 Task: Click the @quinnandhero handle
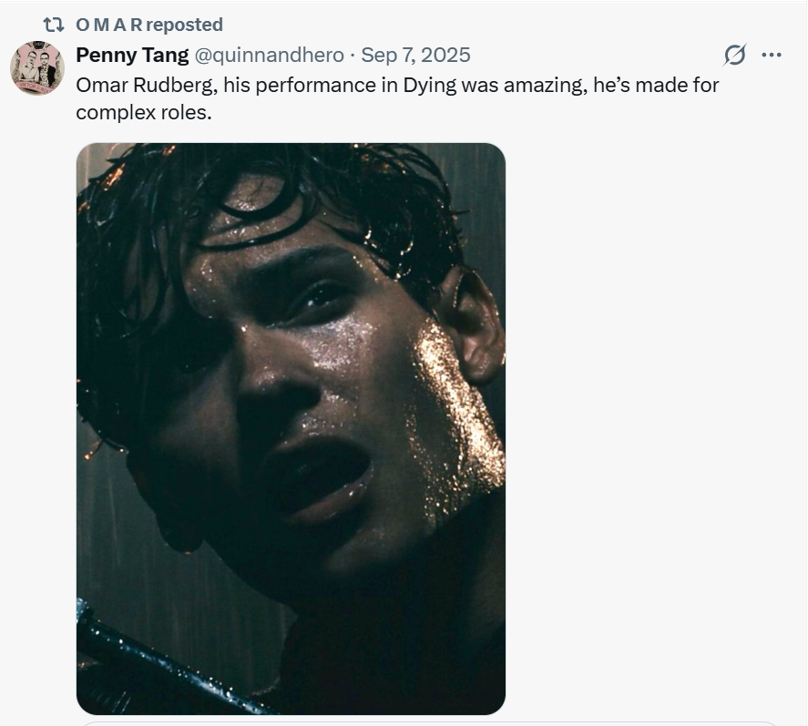click(270, 55)
